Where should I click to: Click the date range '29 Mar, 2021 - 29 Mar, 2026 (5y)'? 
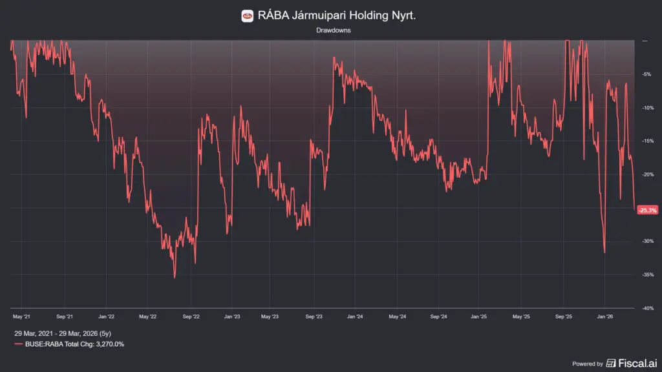(x=63, y=333)
